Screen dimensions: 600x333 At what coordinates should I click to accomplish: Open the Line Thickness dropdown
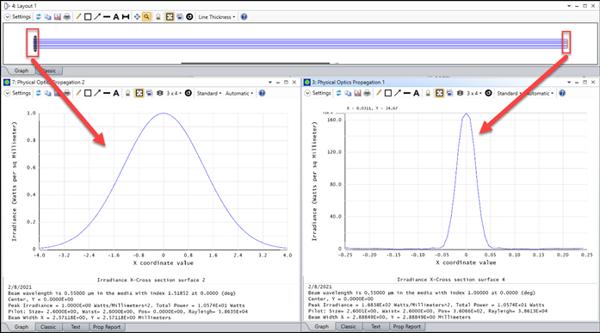217,17
